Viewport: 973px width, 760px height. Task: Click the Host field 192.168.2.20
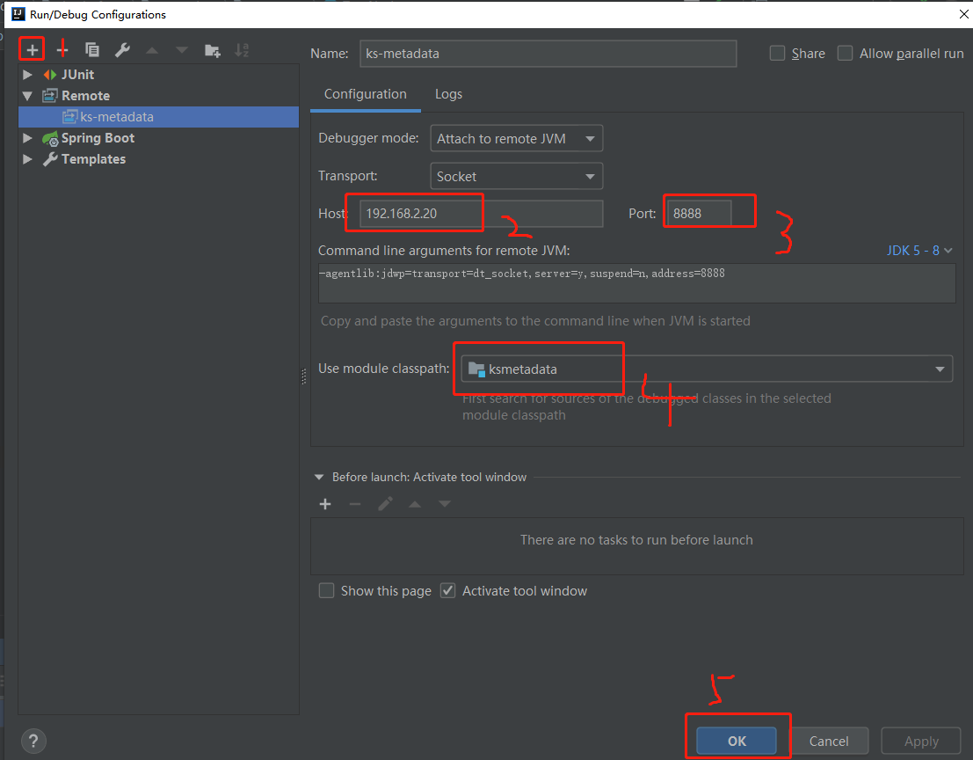482,214
